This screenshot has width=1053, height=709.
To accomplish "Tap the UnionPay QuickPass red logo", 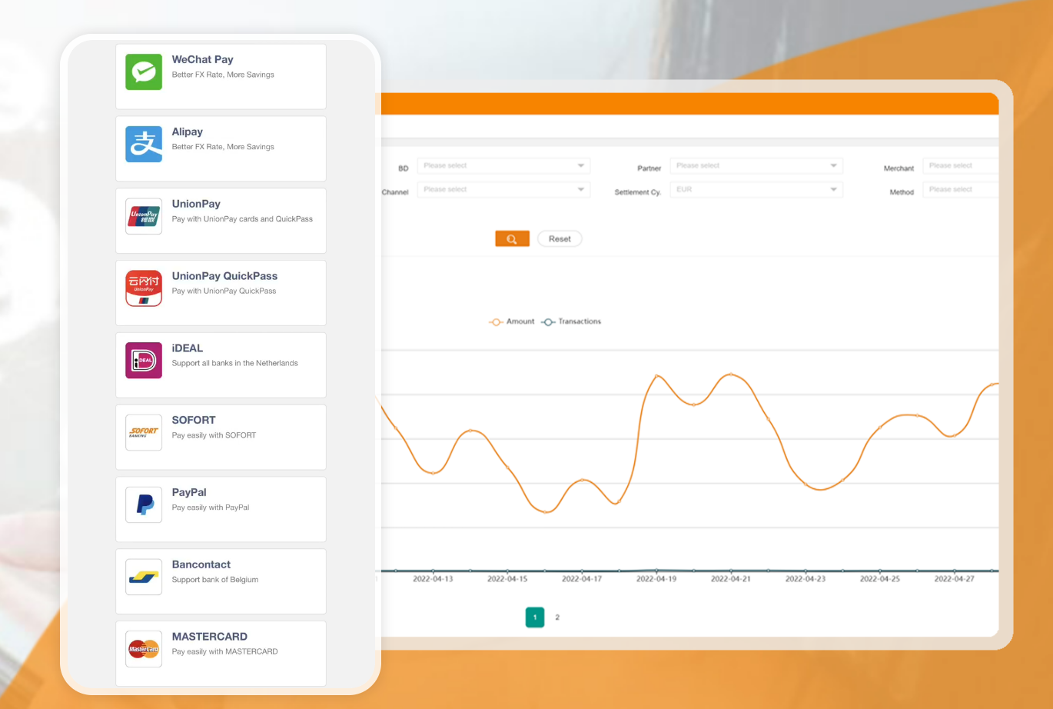I will tap(144, 288).
